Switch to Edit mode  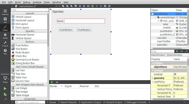pyautogui.click(x=5, y=20)
